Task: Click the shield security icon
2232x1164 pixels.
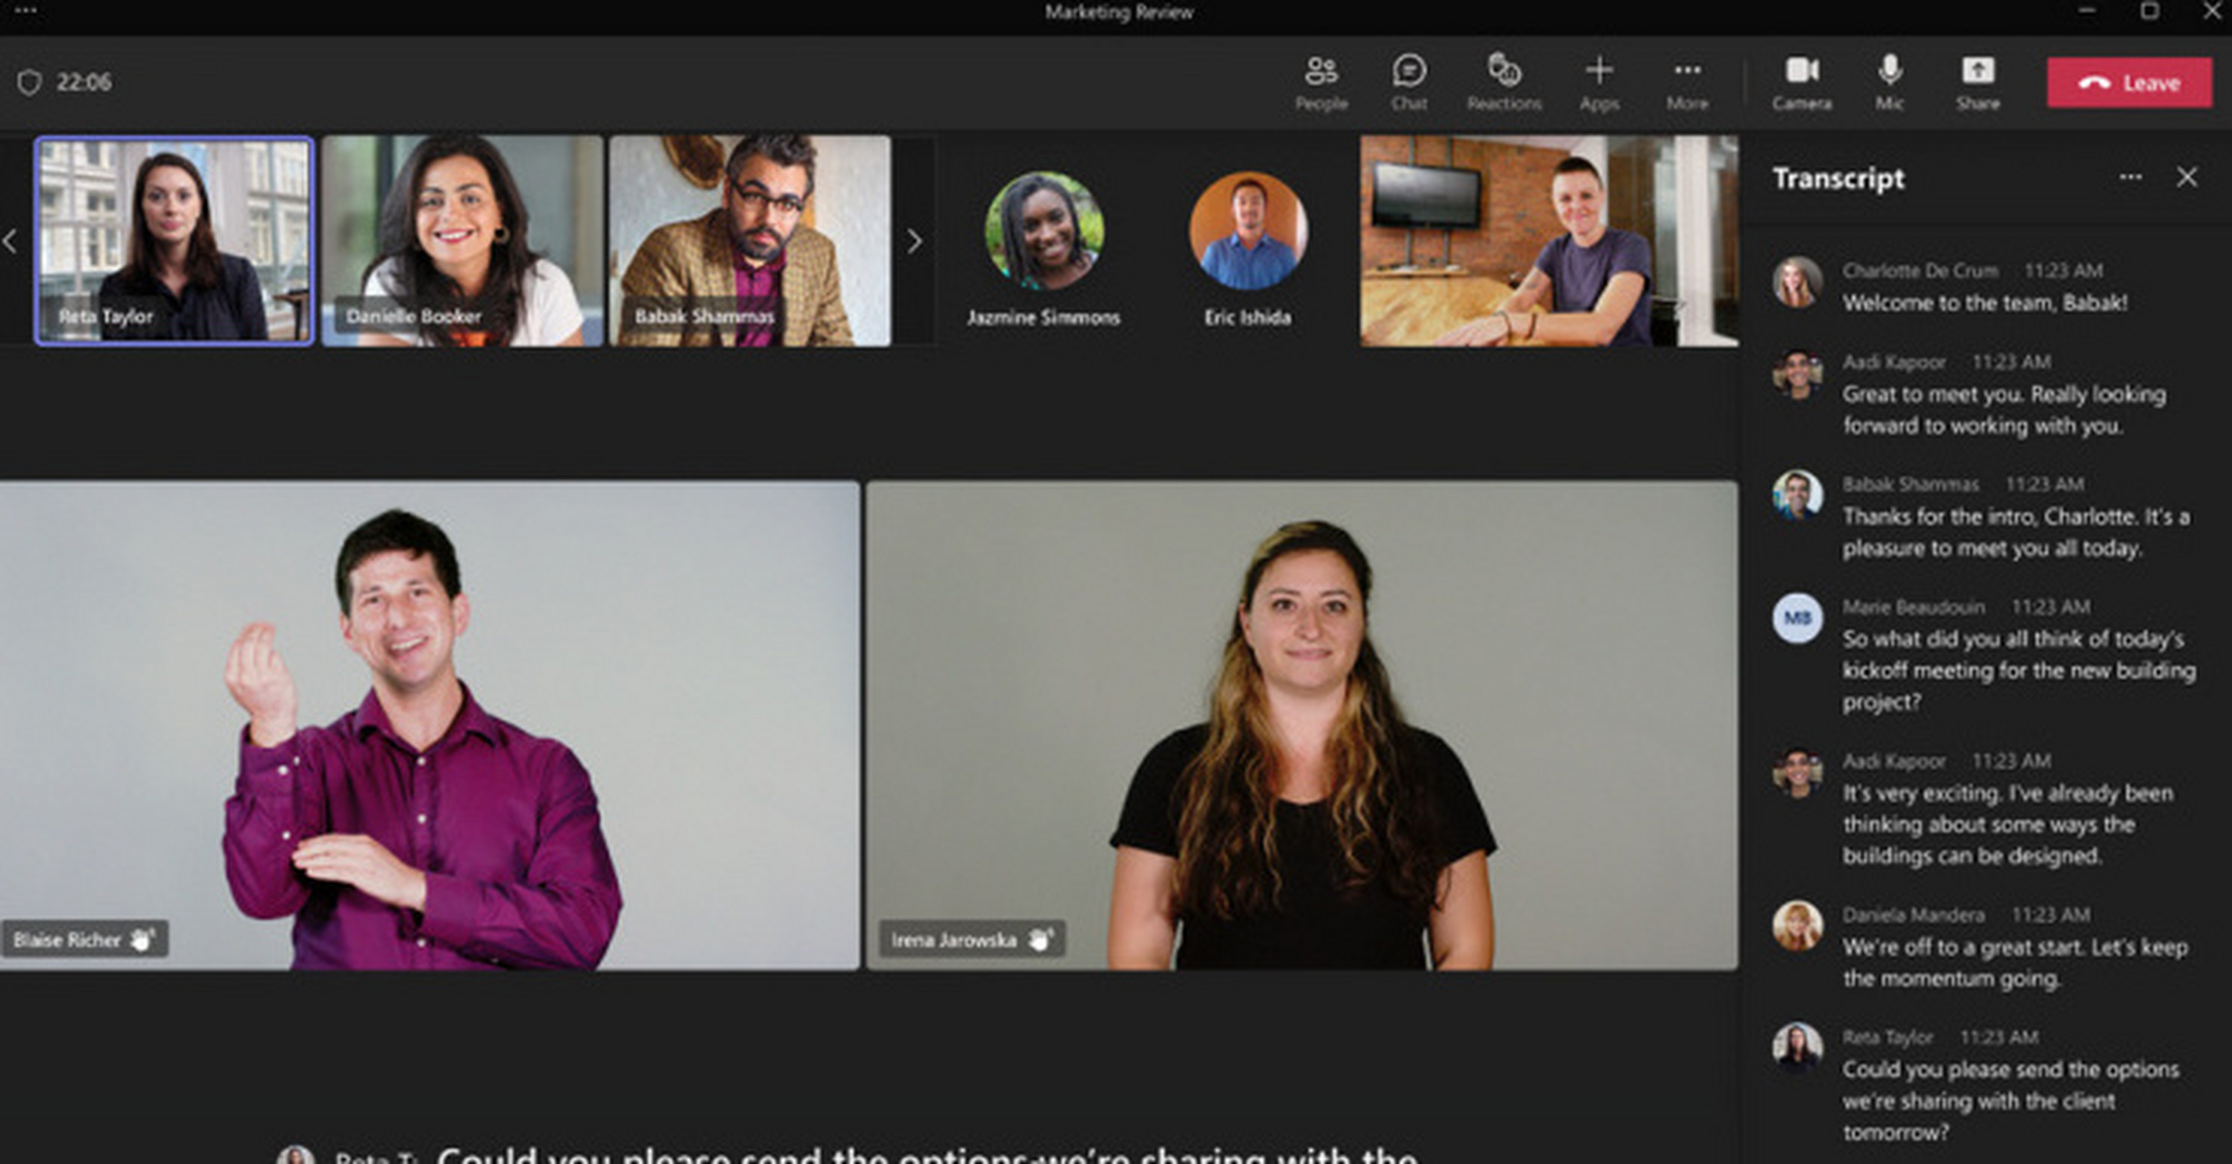Action: [x=29, y=83]
